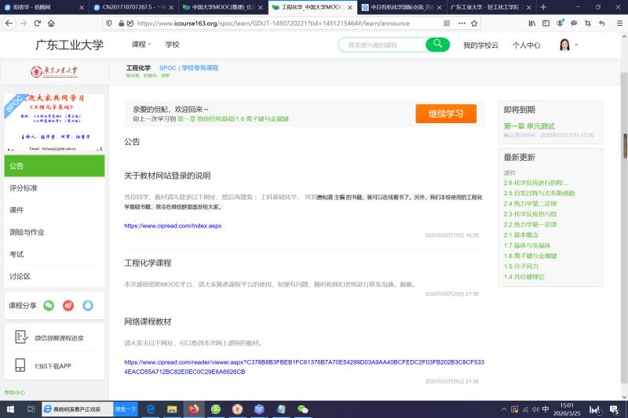The width and height of the screenshot is (628, 418).
Task: Open 第一章 单元测试 due soon link
Action: tap(529, 125)
